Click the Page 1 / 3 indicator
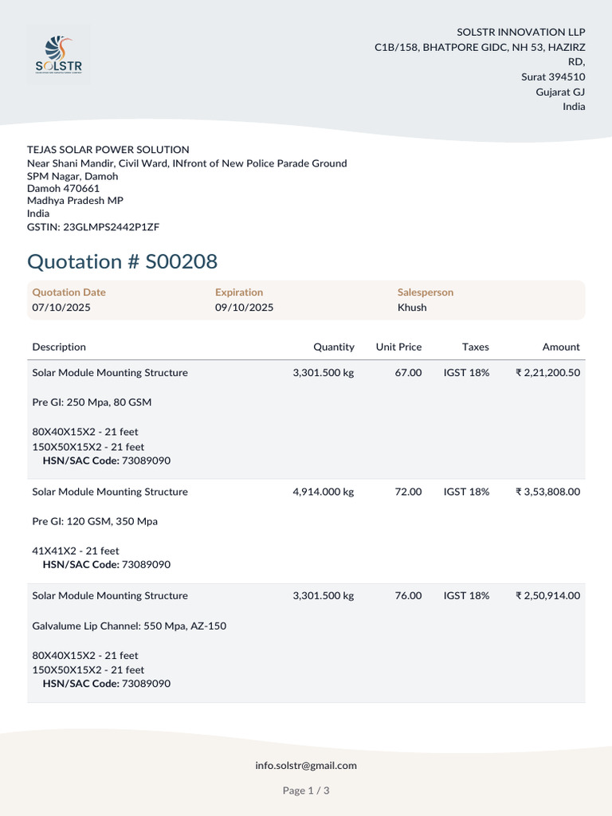The height and width of the screenshot is (816, 612). pyautogui.click(x=306, y=790)
